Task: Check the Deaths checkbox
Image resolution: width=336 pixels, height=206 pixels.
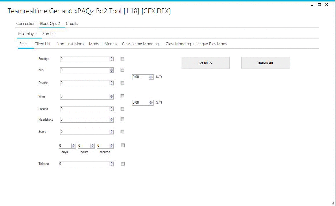Action: (x=122, y=83)
